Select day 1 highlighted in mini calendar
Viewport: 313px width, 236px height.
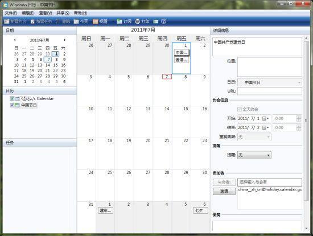(x=56, y=54)
